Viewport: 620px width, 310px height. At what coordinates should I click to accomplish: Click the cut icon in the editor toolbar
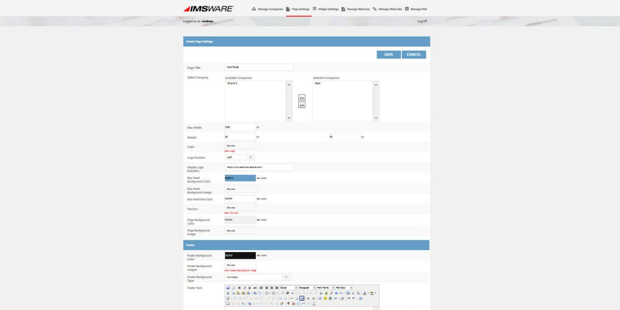pos(228,293)
